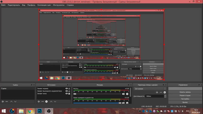
Task: Add a new scene with plus icon
Action: 3,102
